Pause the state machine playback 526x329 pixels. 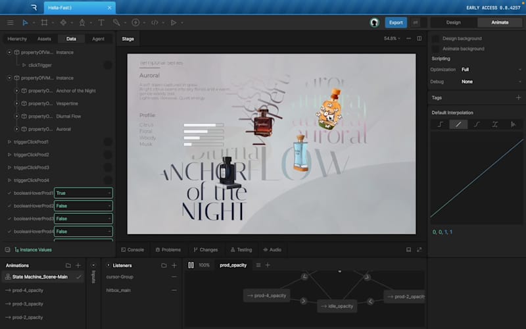(x=191, y=265)
